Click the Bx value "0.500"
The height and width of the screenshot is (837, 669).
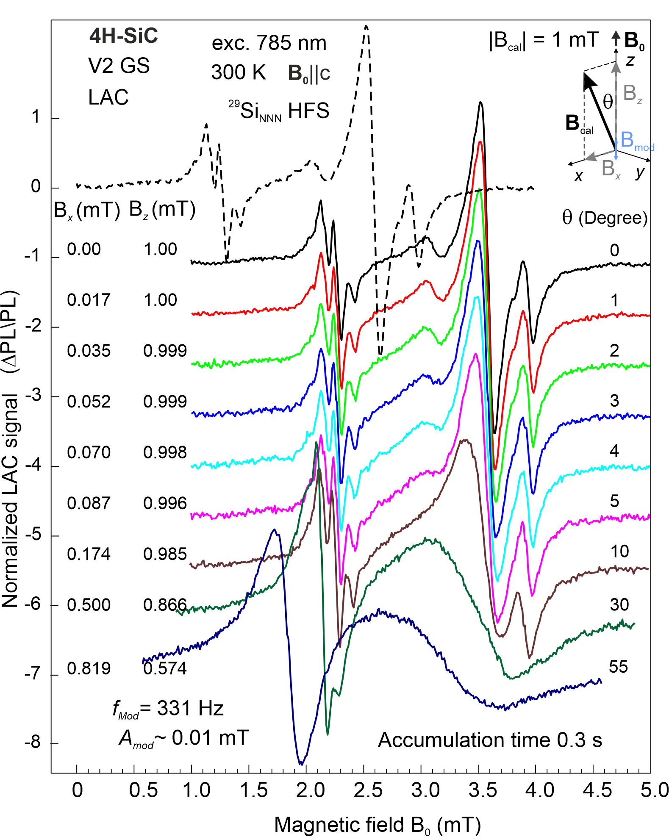click(89, 605)
